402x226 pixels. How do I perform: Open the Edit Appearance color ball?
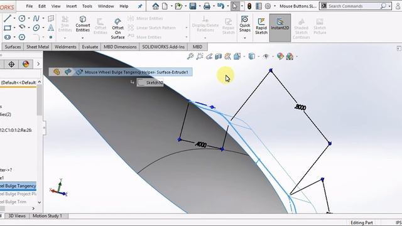point(280,56)
